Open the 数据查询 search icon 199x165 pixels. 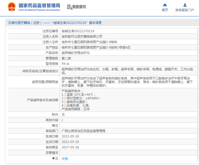(70, 7)
